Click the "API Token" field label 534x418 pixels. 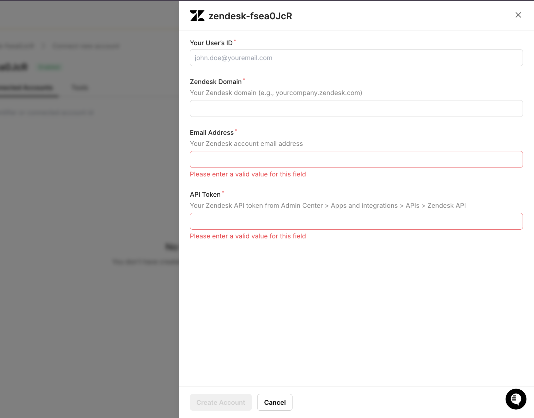(205, 194)
